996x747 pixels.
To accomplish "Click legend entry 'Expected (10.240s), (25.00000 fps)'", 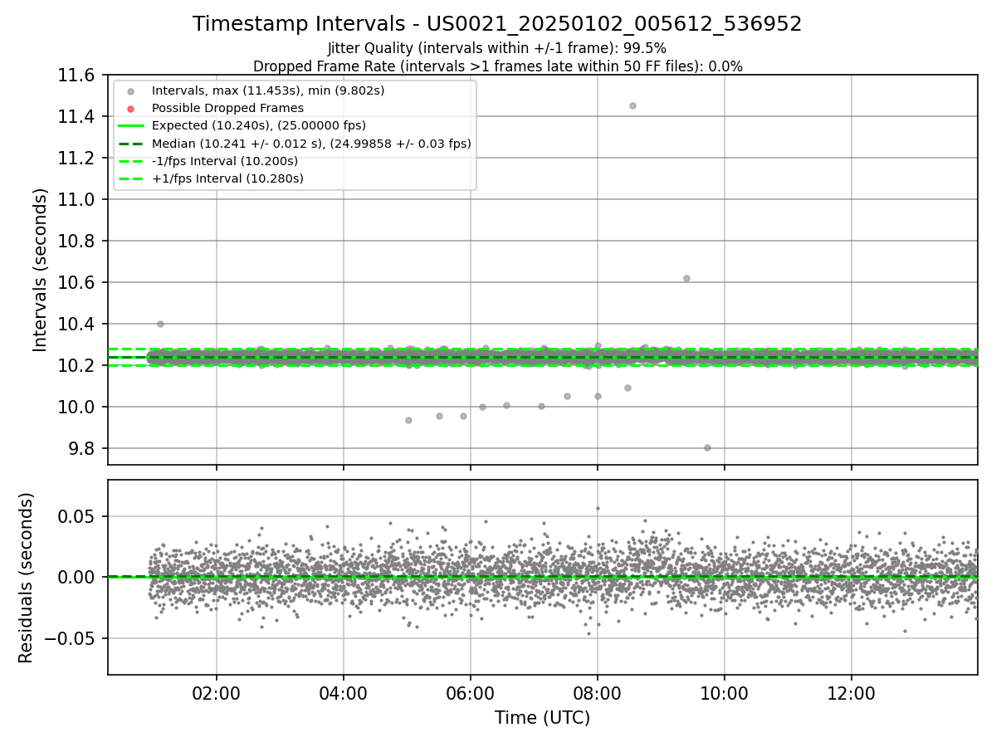I will tap(259, 125).
